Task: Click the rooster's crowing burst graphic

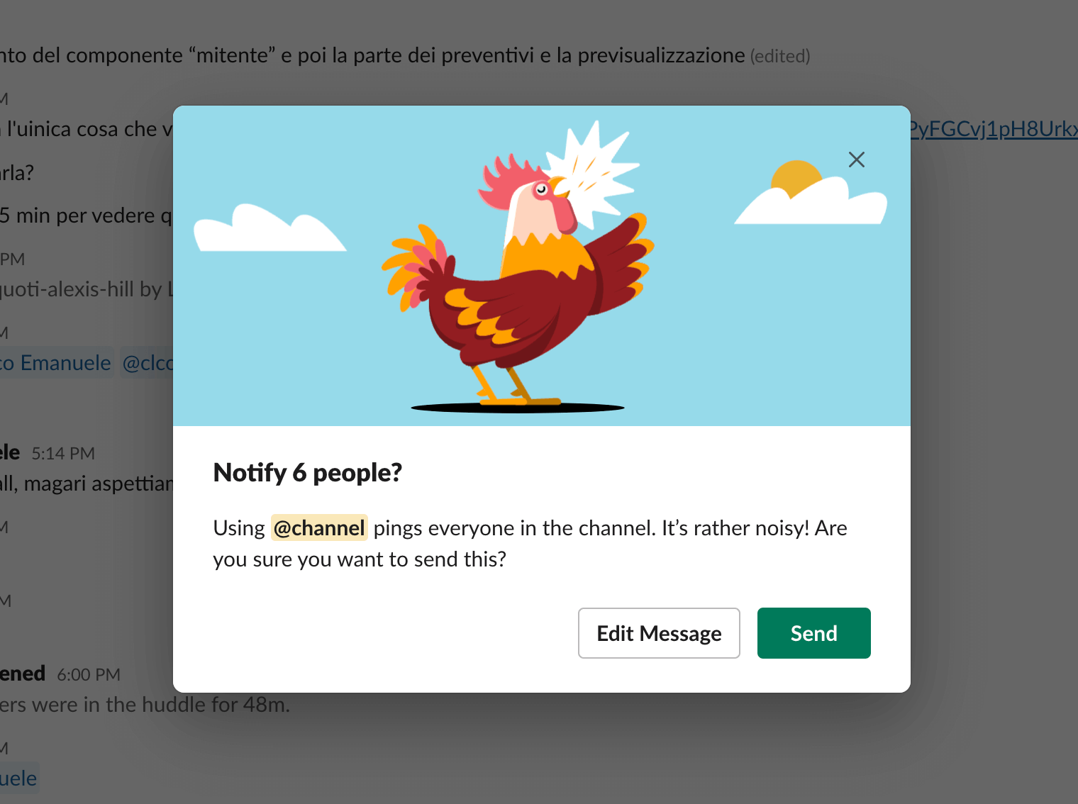Action: click(x=592, y=167)
